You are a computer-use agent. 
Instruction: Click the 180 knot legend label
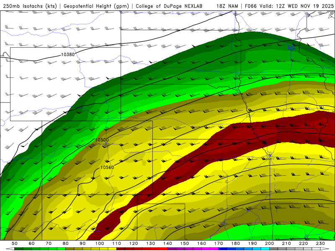tap(235, 243)
